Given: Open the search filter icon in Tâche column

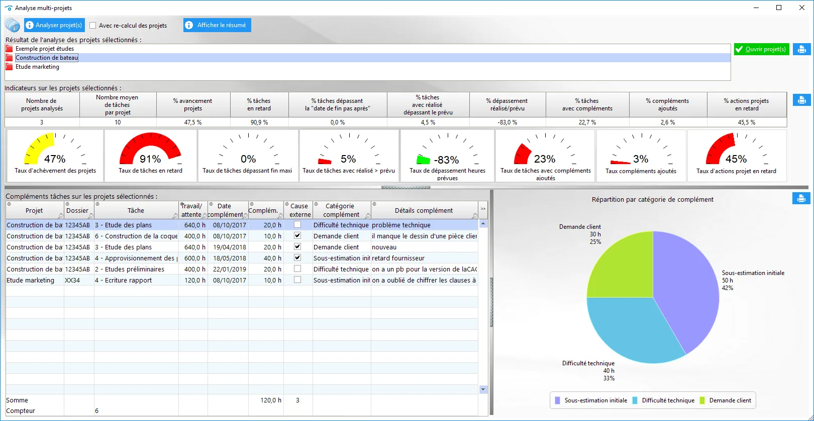Looking at the screenshot, I should coord(175,216).
